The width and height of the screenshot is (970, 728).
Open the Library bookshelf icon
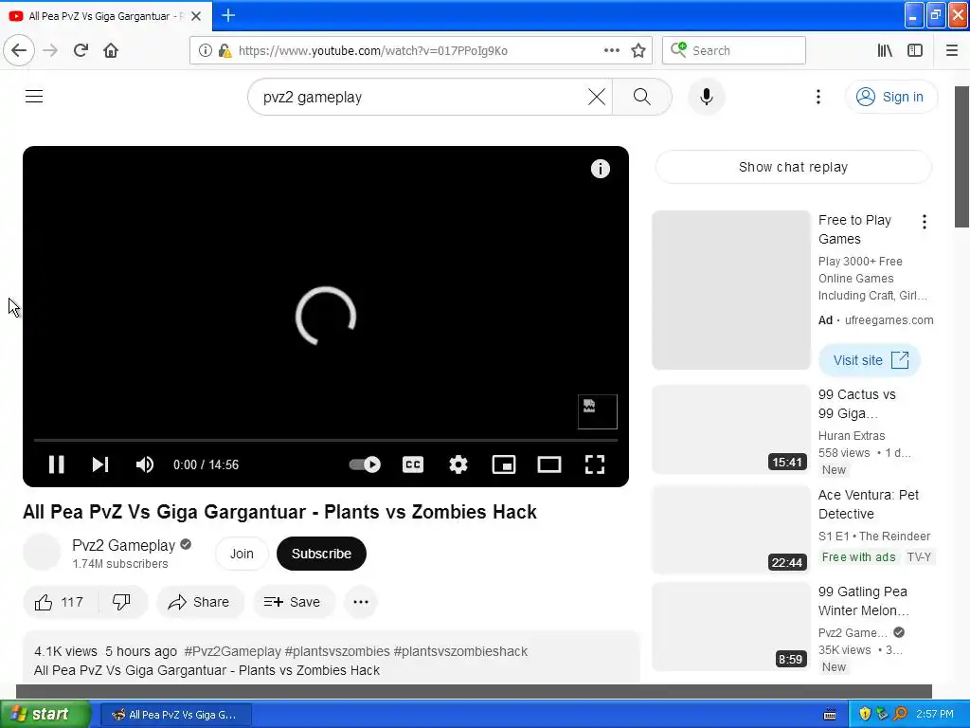pyautogui.click(x=885, y=50)
